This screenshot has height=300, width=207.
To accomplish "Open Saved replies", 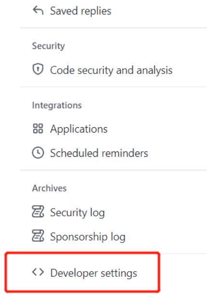I will [x=81, y=11].
